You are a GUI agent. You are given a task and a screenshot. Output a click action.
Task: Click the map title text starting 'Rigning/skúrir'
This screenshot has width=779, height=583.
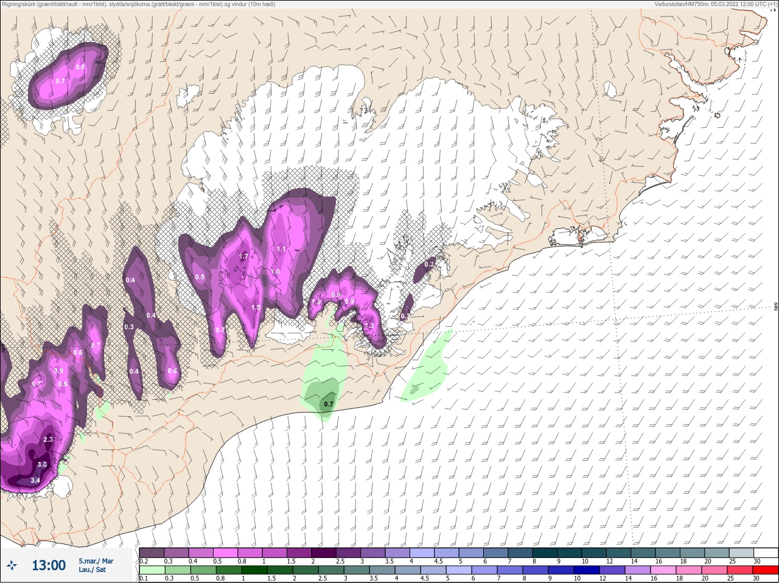coord(138,4)
